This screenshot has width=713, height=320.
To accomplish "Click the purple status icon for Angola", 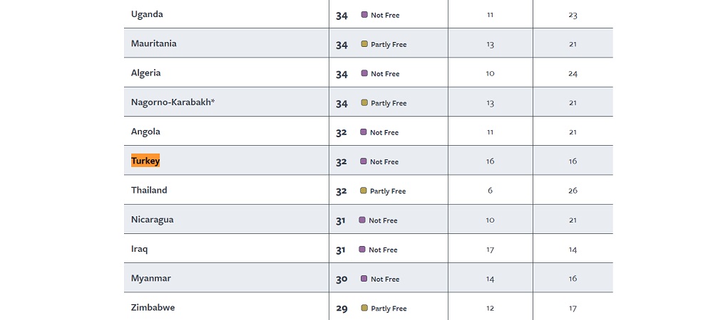I will [x=364, y=132].
